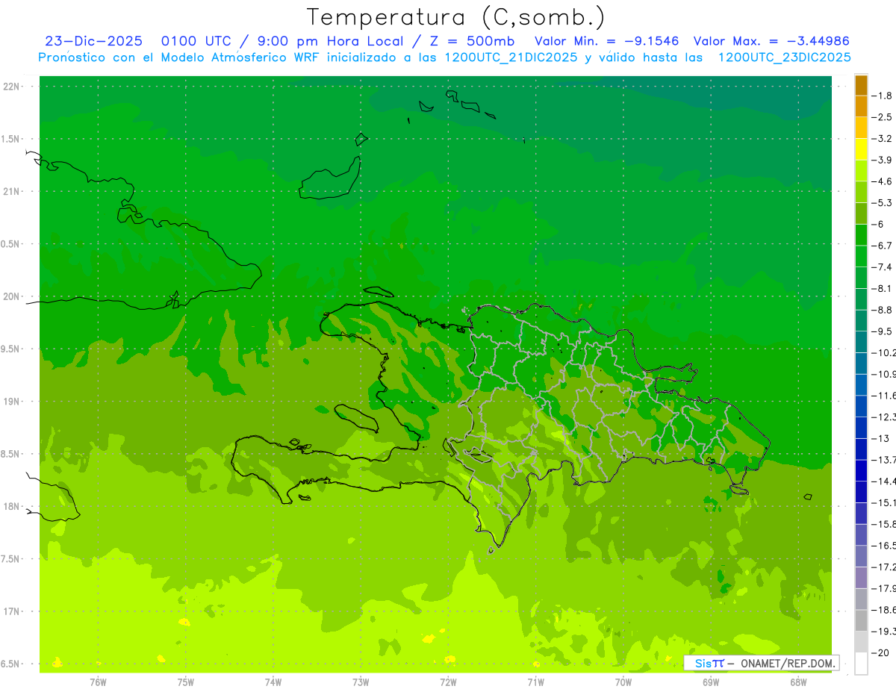Select "1200UTC_23DIC2025" valid-until time

[784, 57]
